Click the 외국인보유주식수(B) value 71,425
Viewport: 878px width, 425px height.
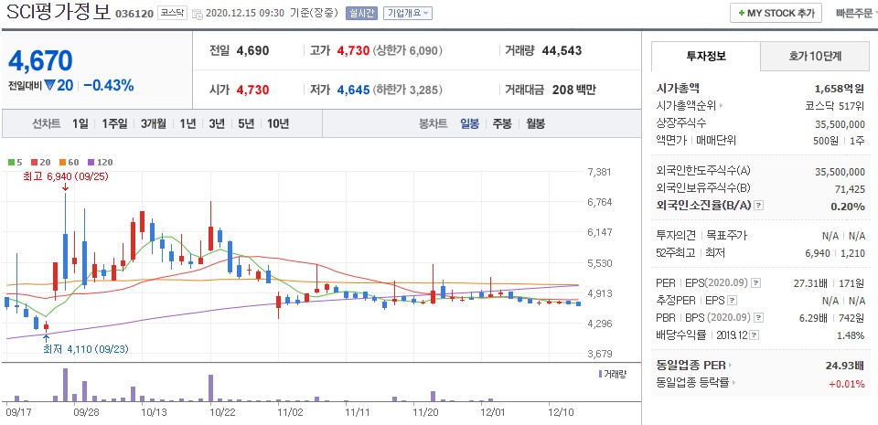(x=850, y=189)
